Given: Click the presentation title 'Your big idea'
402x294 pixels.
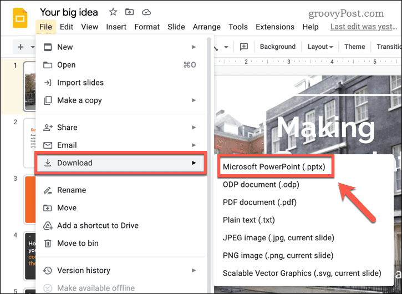Looking at the screenshot, I should pyautogui.click(x=69, y=12).
